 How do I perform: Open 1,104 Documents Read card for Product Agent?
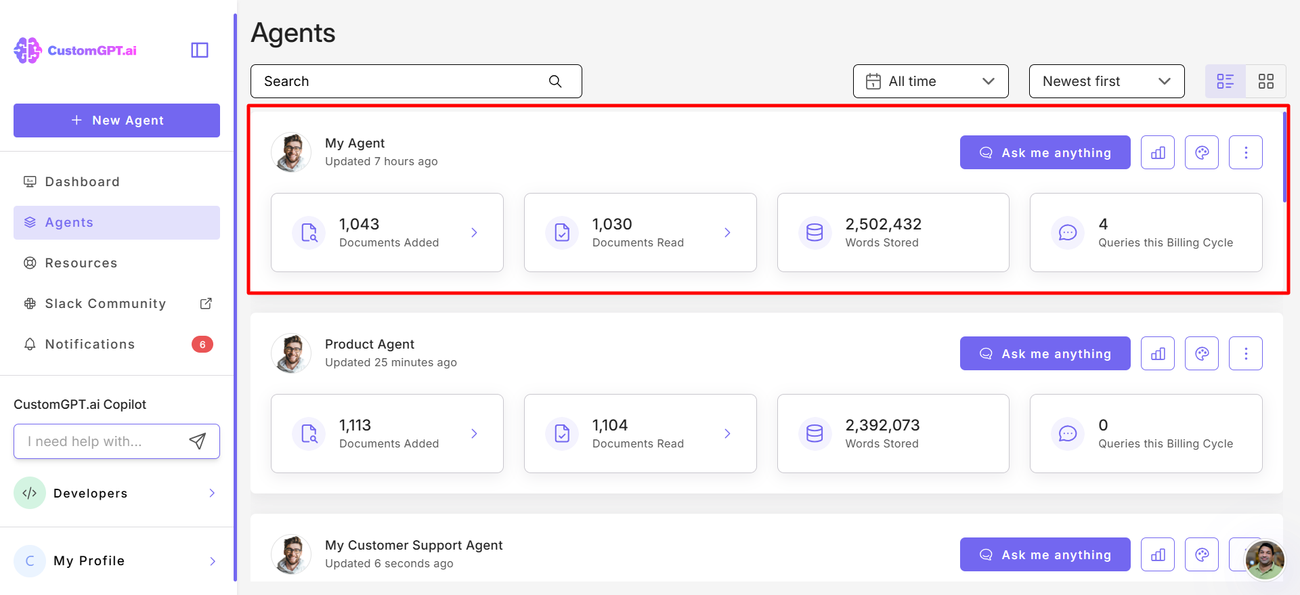click(641, 434)
